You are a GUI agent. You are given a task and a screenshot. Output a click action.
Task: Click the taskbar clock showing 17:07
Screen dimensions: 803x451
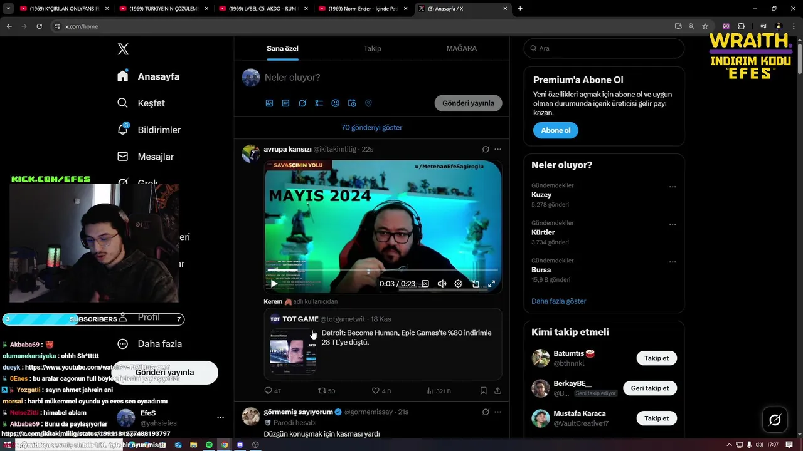click(x=772, y=445)
